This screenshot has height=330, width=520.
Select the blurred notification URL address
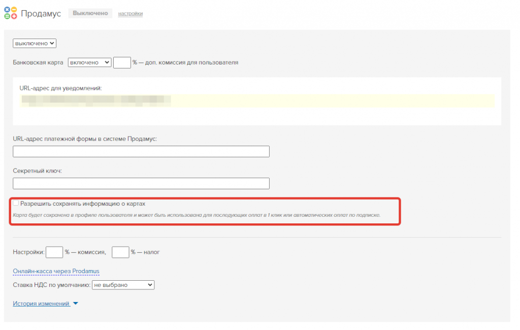point(95,100)
